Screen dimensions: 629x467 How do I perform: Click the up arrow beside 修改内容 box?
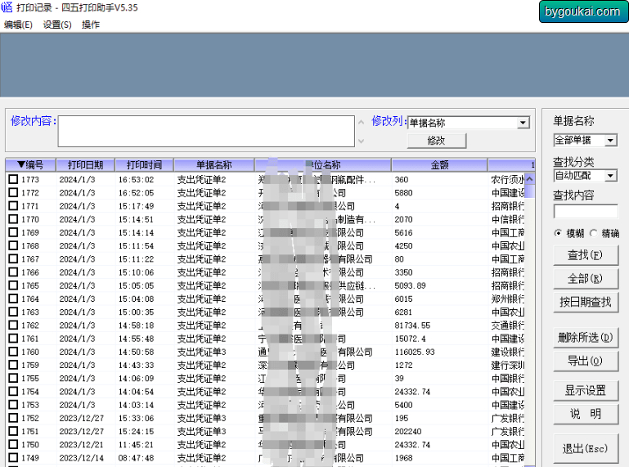tap(361, 122)
